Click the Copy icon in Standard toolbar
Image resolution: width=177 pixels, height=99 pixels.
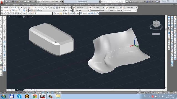tap(24, 7)
